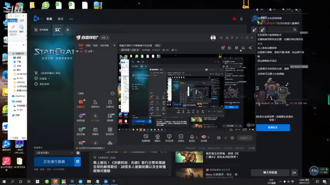
Task: Select the StarCraft SC game tab
Action: click(x=57, y=30)
